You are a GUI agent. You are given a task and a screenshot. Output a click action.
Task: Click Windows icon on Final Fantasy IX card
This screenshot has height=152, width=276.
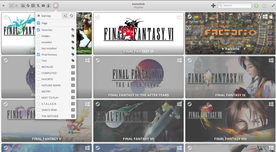click(x=271, y=60)
